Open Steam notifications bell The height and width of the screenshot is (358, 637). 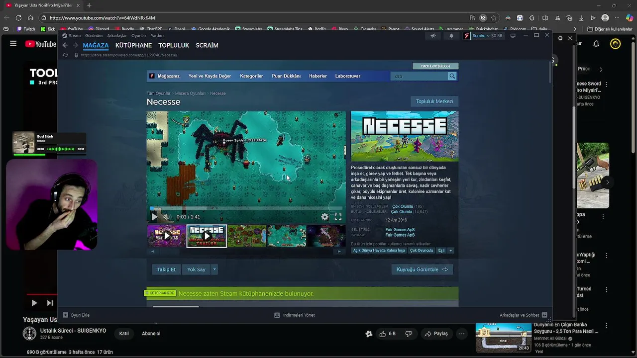coord(451,36)
